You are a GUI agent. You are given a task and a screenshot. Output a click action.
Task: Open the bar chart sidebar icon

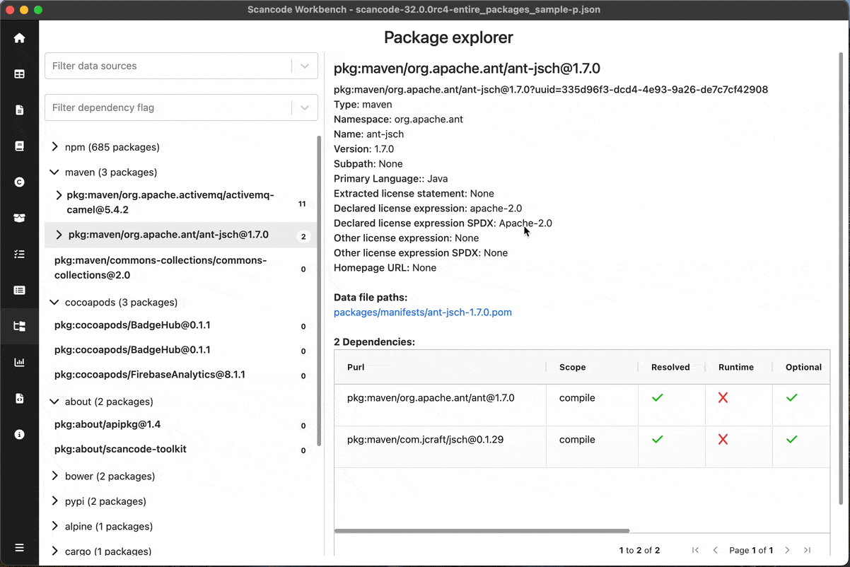click(x=19, y=362)
